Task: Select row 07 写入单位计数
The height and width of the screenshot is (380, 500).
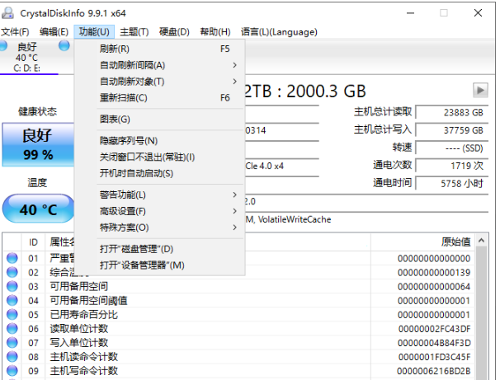Action: pyautogui.click(x=239, y=343)
